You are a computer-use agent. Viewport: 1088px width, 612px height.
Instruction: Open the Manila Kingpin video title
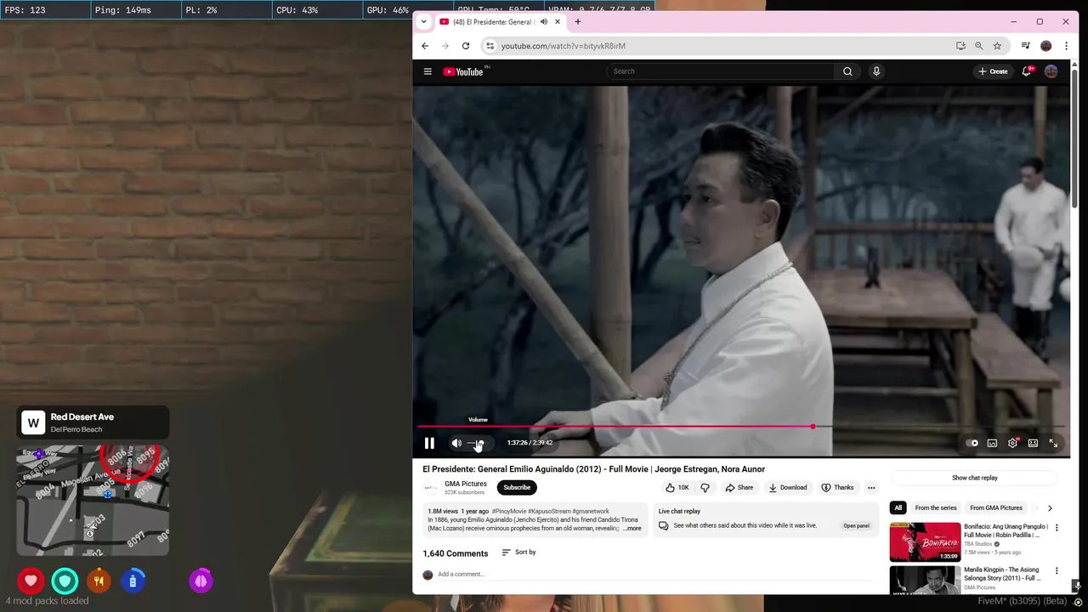[x=1002, y=574]
